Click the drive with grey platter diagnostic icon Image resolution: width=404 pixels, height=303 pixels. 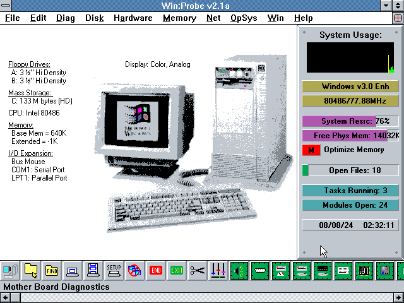(x=302, y=271)
